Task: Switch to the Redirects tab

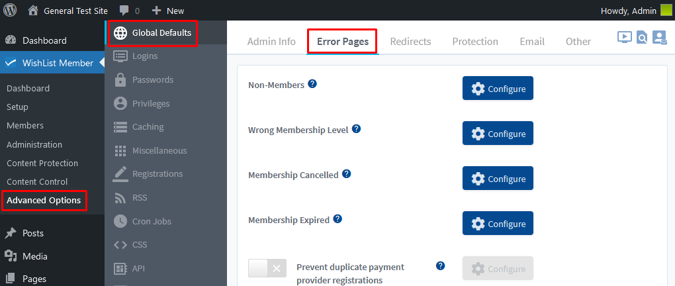Action: [410, 41]
